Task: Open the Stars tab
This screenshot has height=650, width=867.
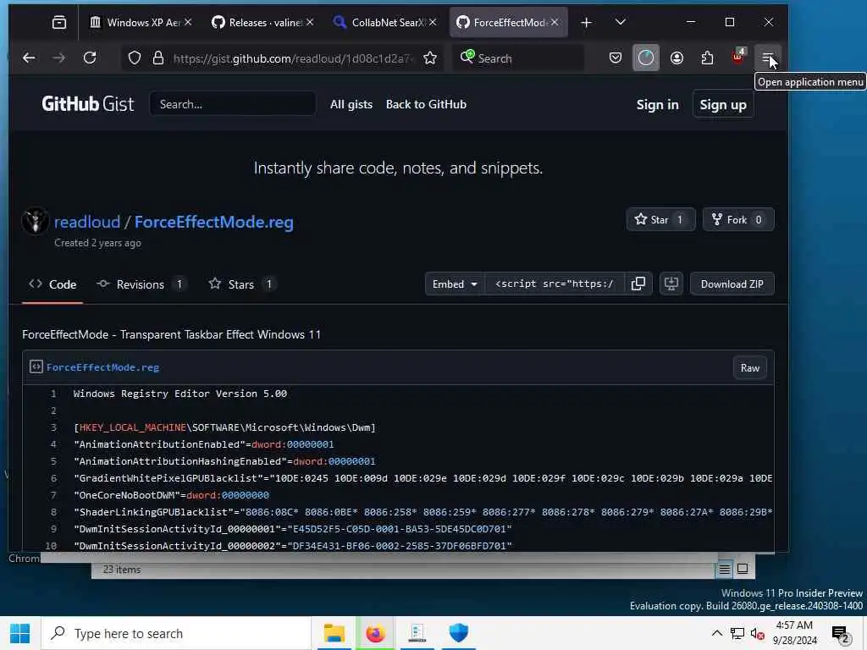Action: tap(241, 284)
